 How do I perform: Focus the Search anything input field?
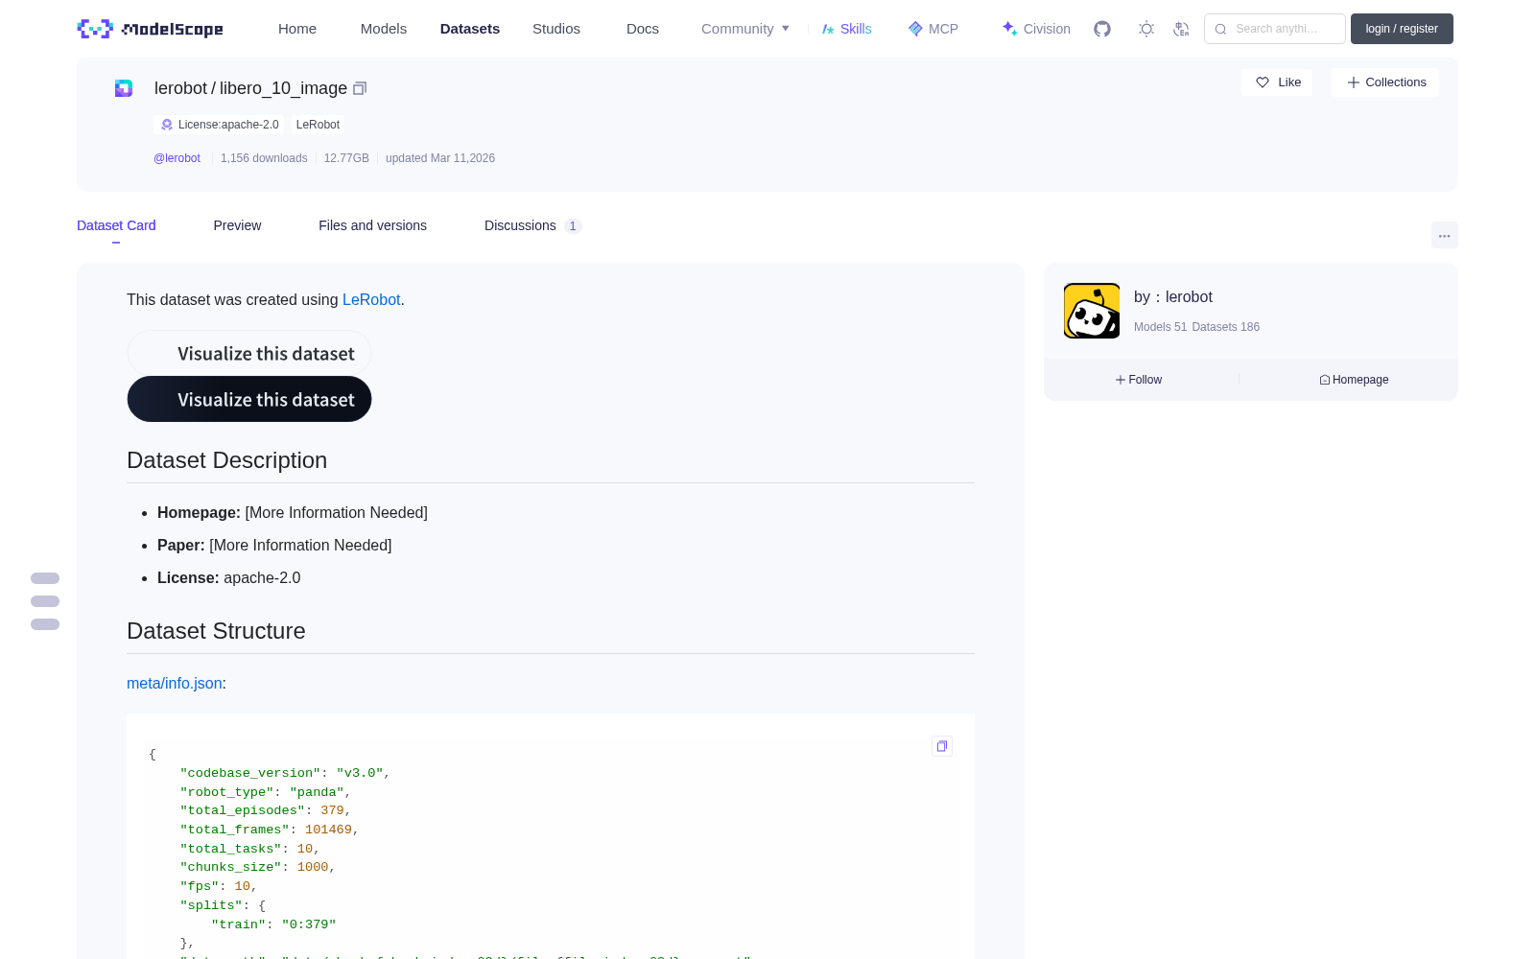pyautogui.click(x=1275, y=29)
